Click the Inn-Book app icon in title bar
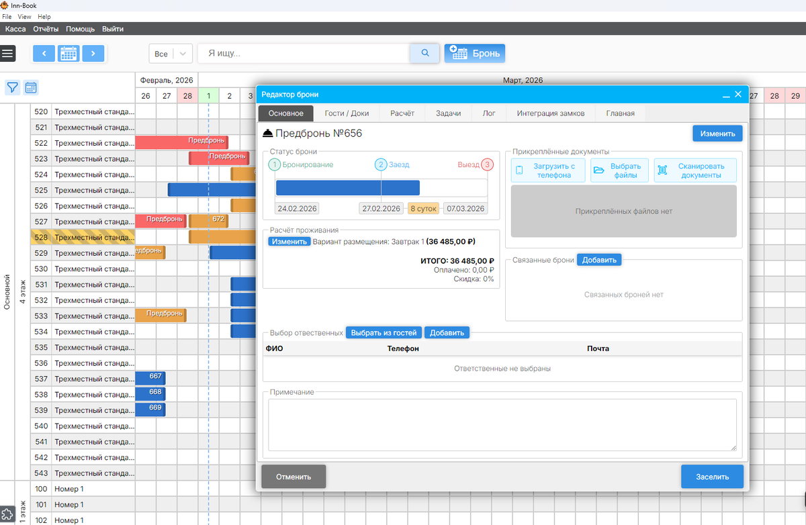This screenshot has height=525, width=806. [4, 5]
